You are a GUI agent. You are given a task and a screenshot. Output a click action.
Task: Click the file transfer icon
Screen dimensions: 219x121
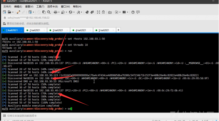pos(63,12)
